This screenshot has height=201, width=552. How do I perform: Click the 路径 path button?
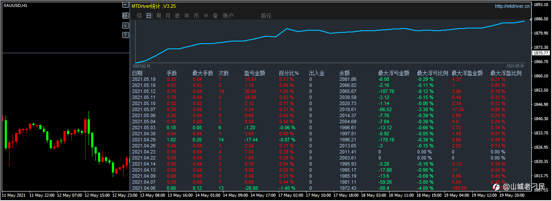(266, 16)
